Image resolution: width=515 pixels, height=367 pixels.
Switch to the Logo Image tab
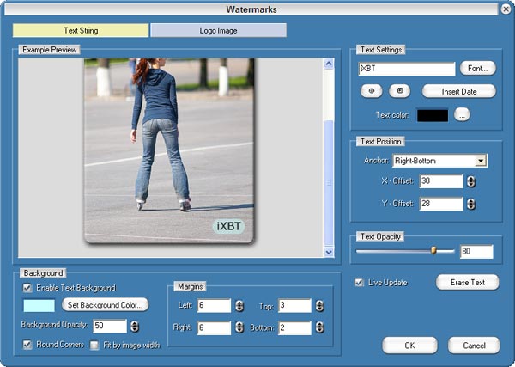[x=218, y=31]
